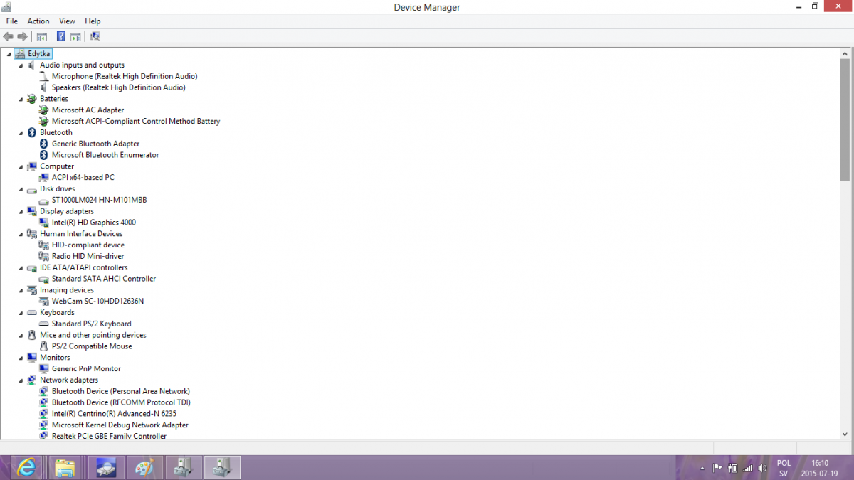
Task: Collapse the Mice and other pointing devices category
Action: click(21, 336)
